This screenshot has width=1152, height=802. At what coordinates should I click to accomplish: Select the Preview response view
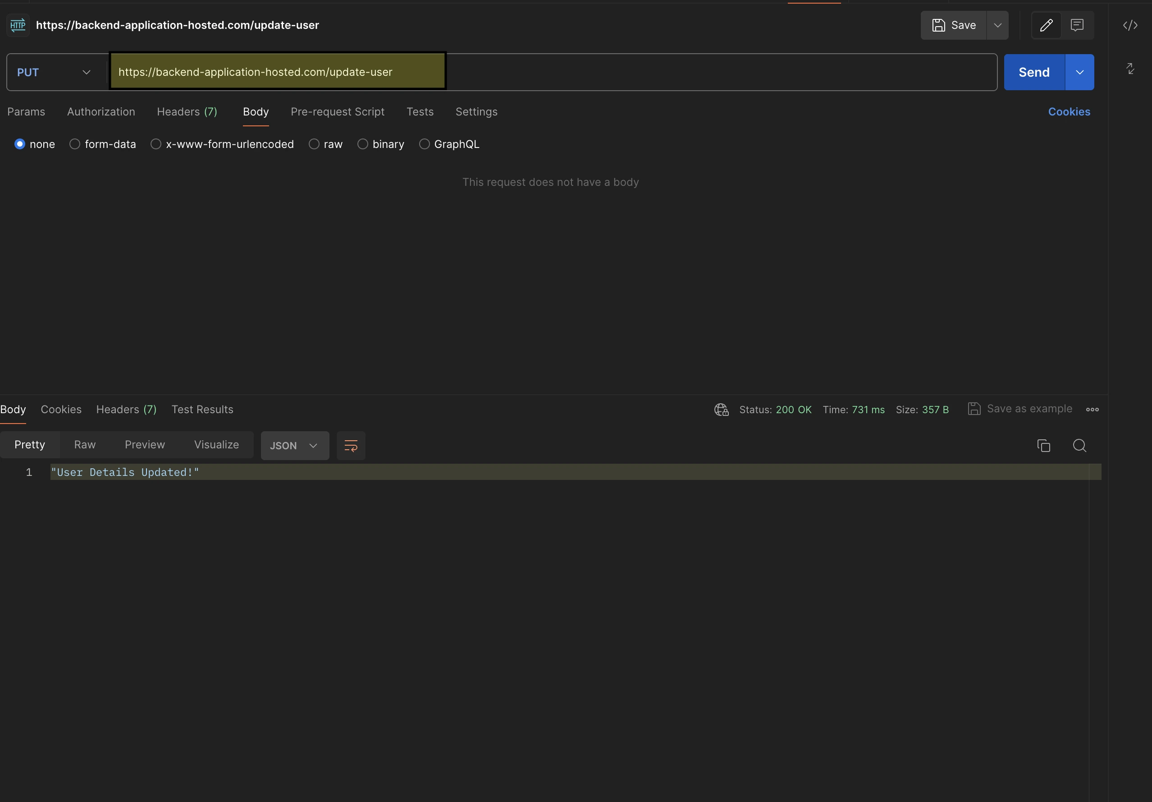(x=145, y=445)
